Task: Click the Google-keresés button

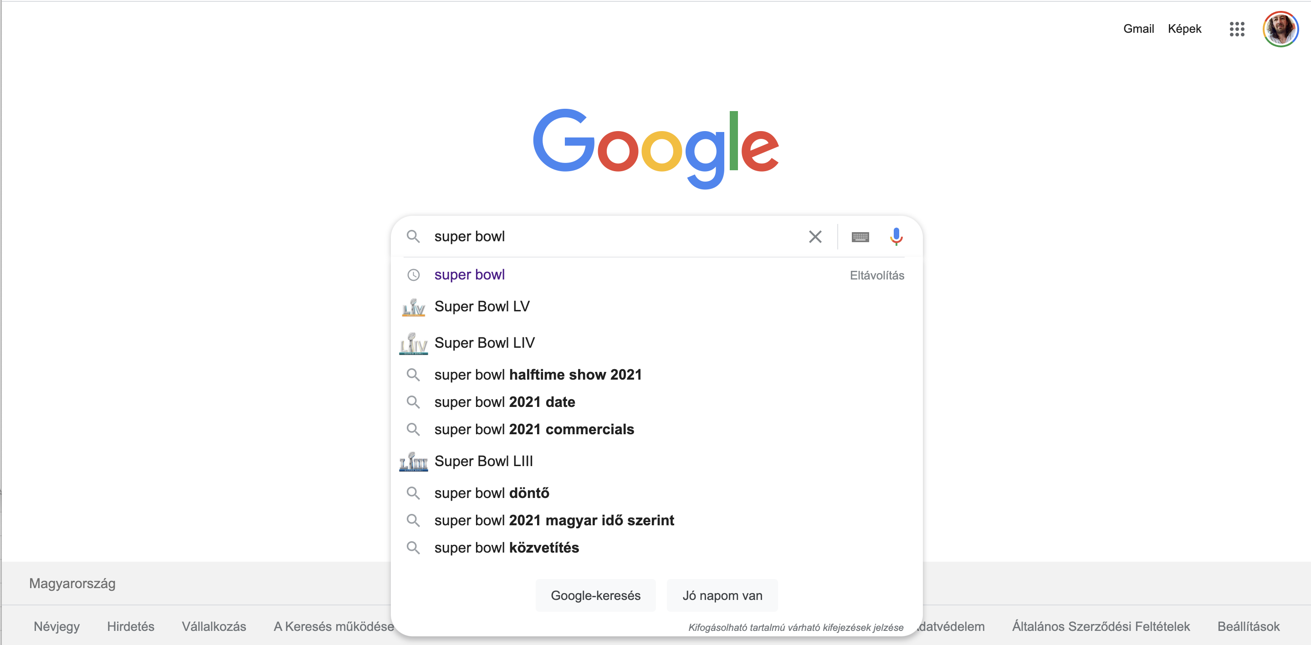Action: coord(595,596)
